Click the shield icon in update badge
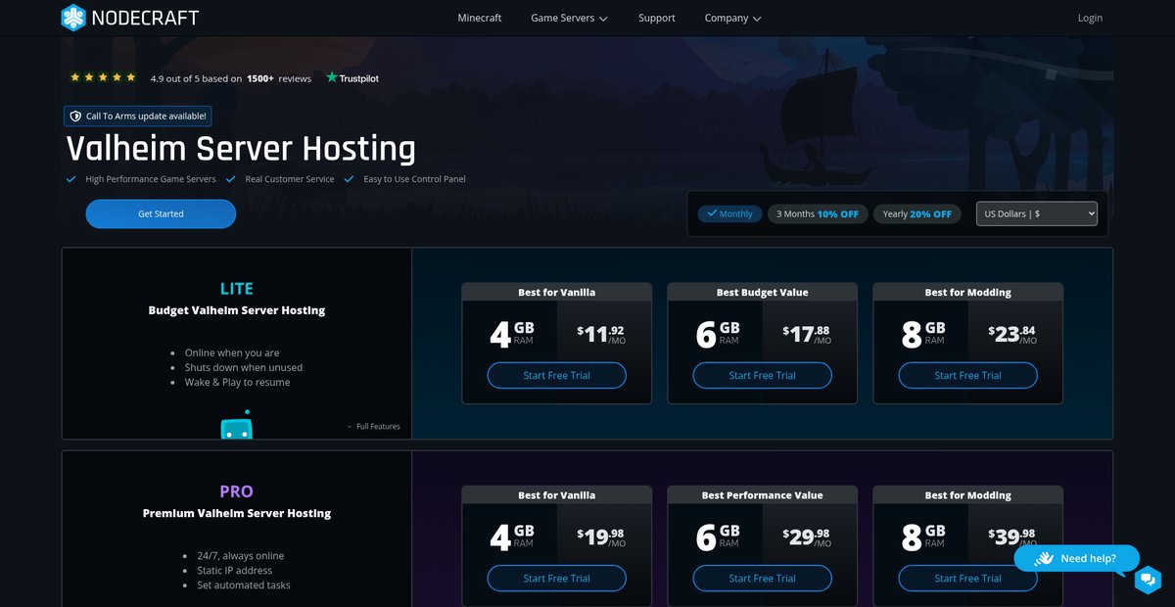 [75, 116]
